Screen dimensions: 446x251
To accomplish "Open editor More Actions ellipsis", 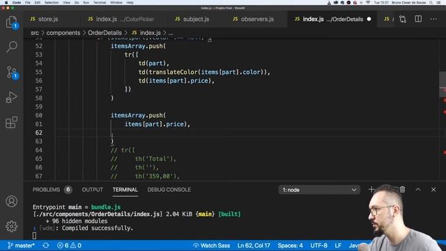I will point(433,19).
